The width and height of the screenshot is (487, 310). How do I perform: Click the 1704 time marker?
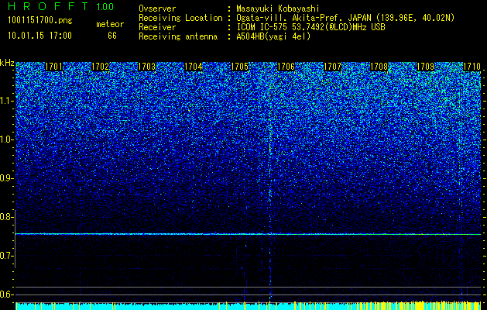click(x=194, y=67)
